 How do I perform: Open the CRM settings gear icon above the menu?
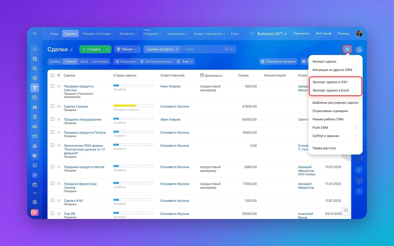pyautogui.click(x=347, y=49)
